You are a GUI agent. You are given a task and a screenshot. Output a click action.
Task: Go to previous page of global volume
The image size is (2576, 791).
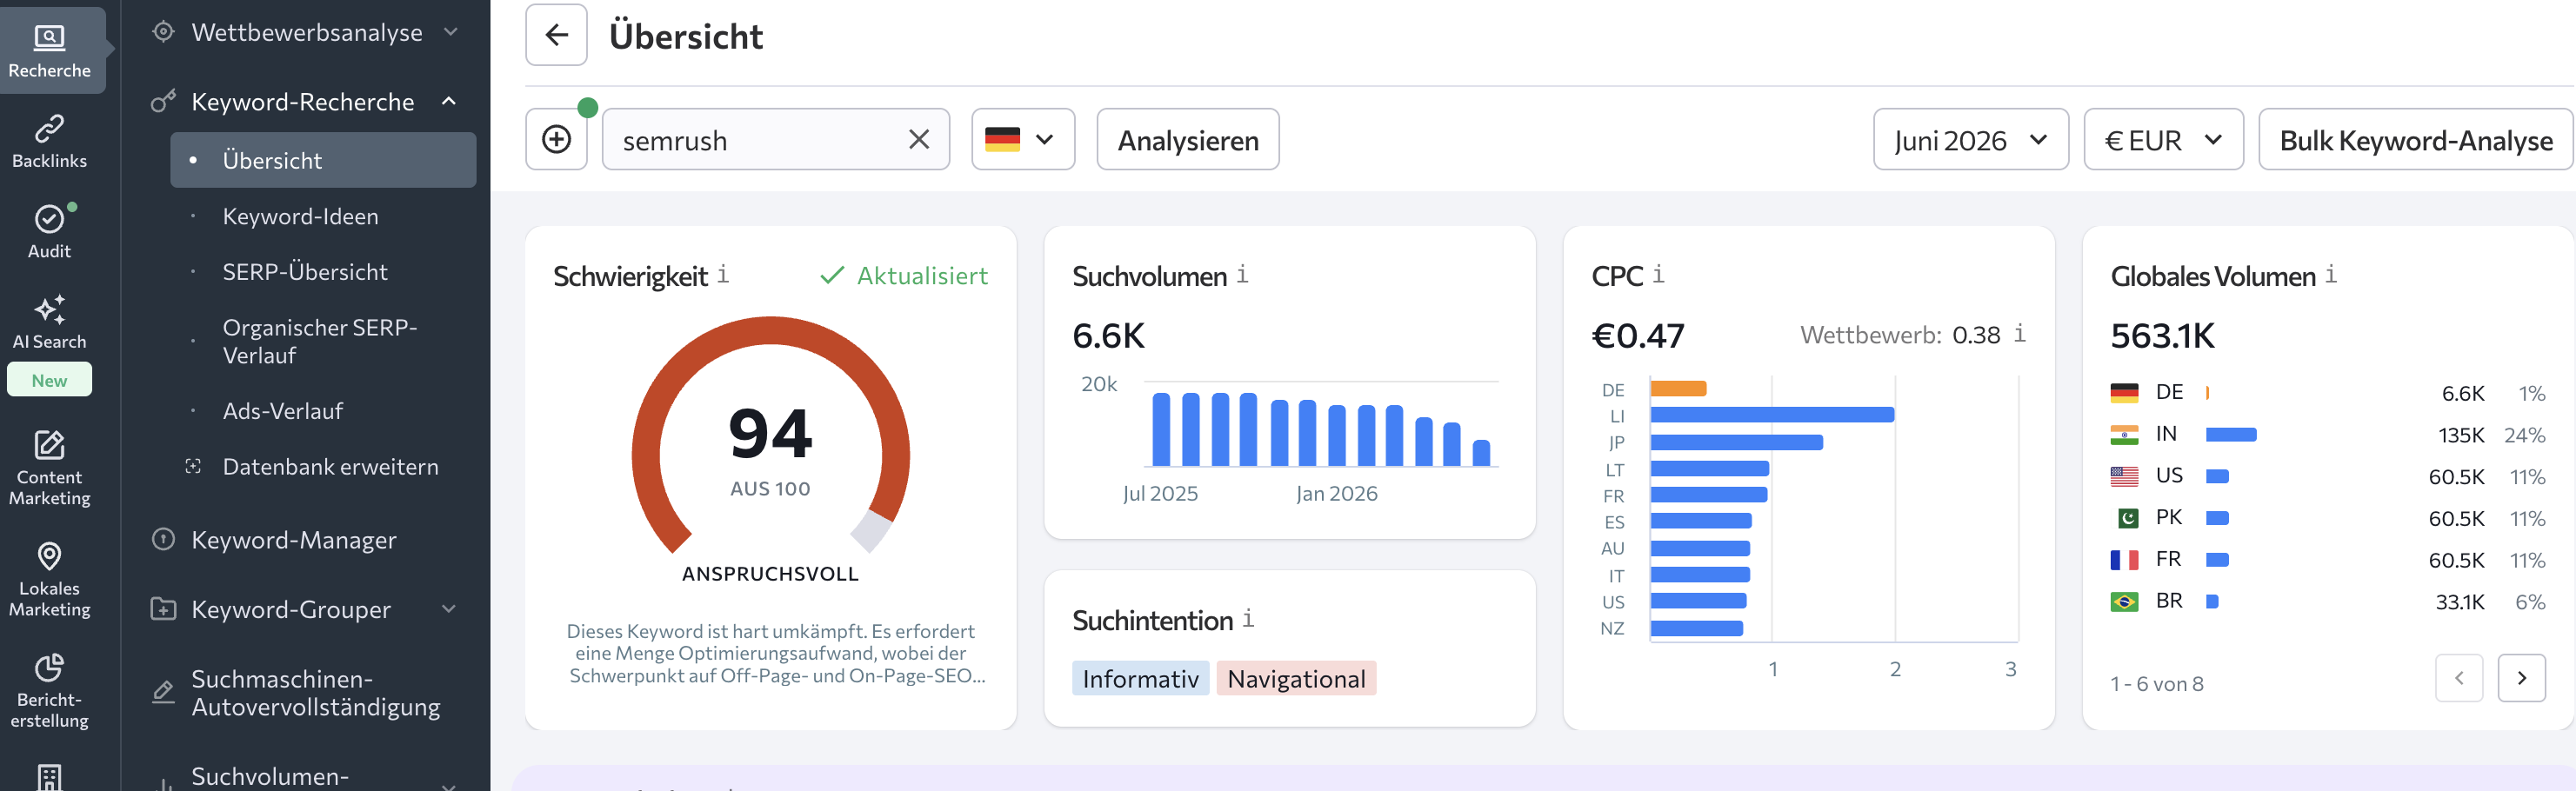point(2459,678)
